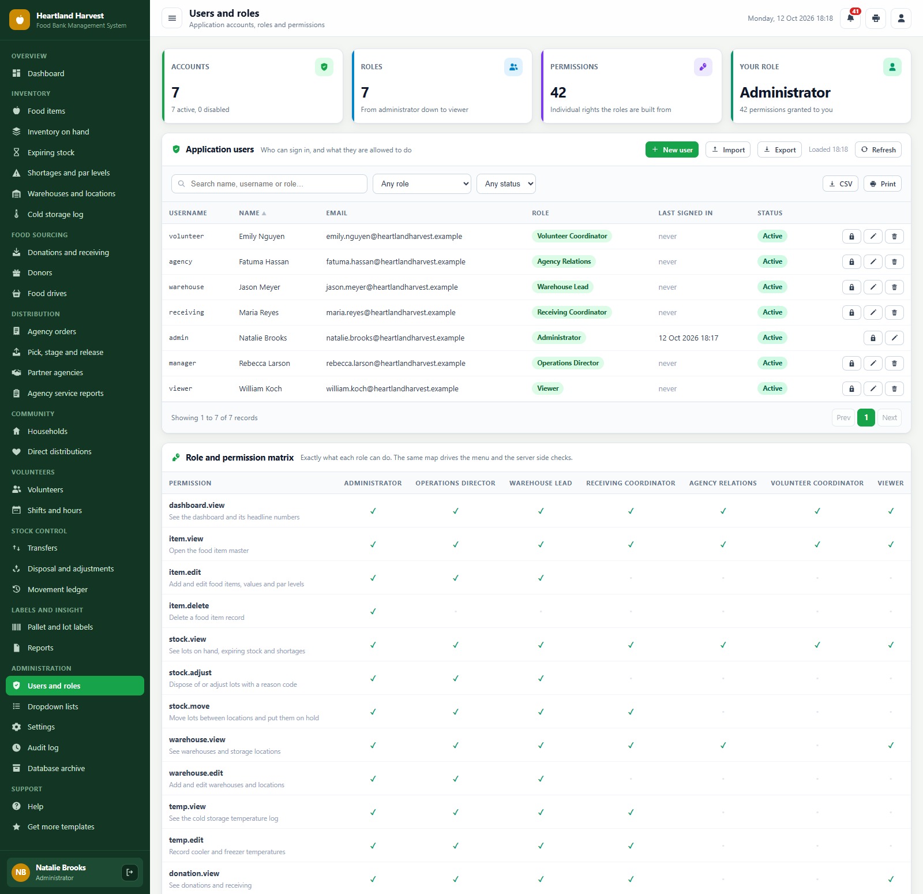Viewport: 923px width, 894px height.
Task: Open Movement ledger in sidebar
Action: click(75, 589)
